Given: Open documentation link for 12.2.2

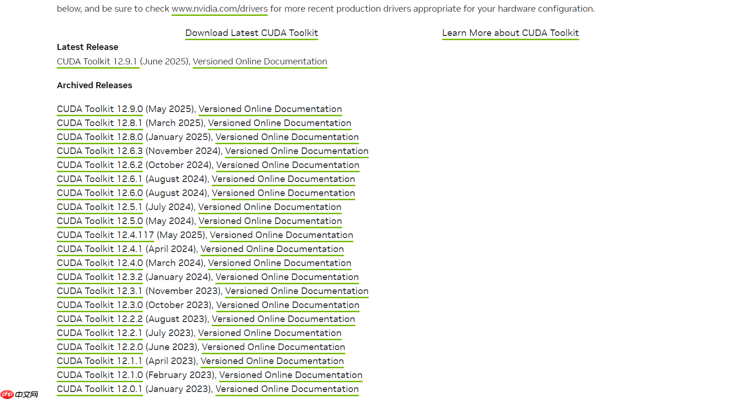Looking at the screenshot, I should (284, 319).
